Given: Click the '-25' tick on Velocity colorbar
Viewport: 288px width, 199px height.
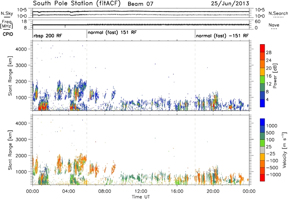Looking at the screenshot, I should coord(270,153).
